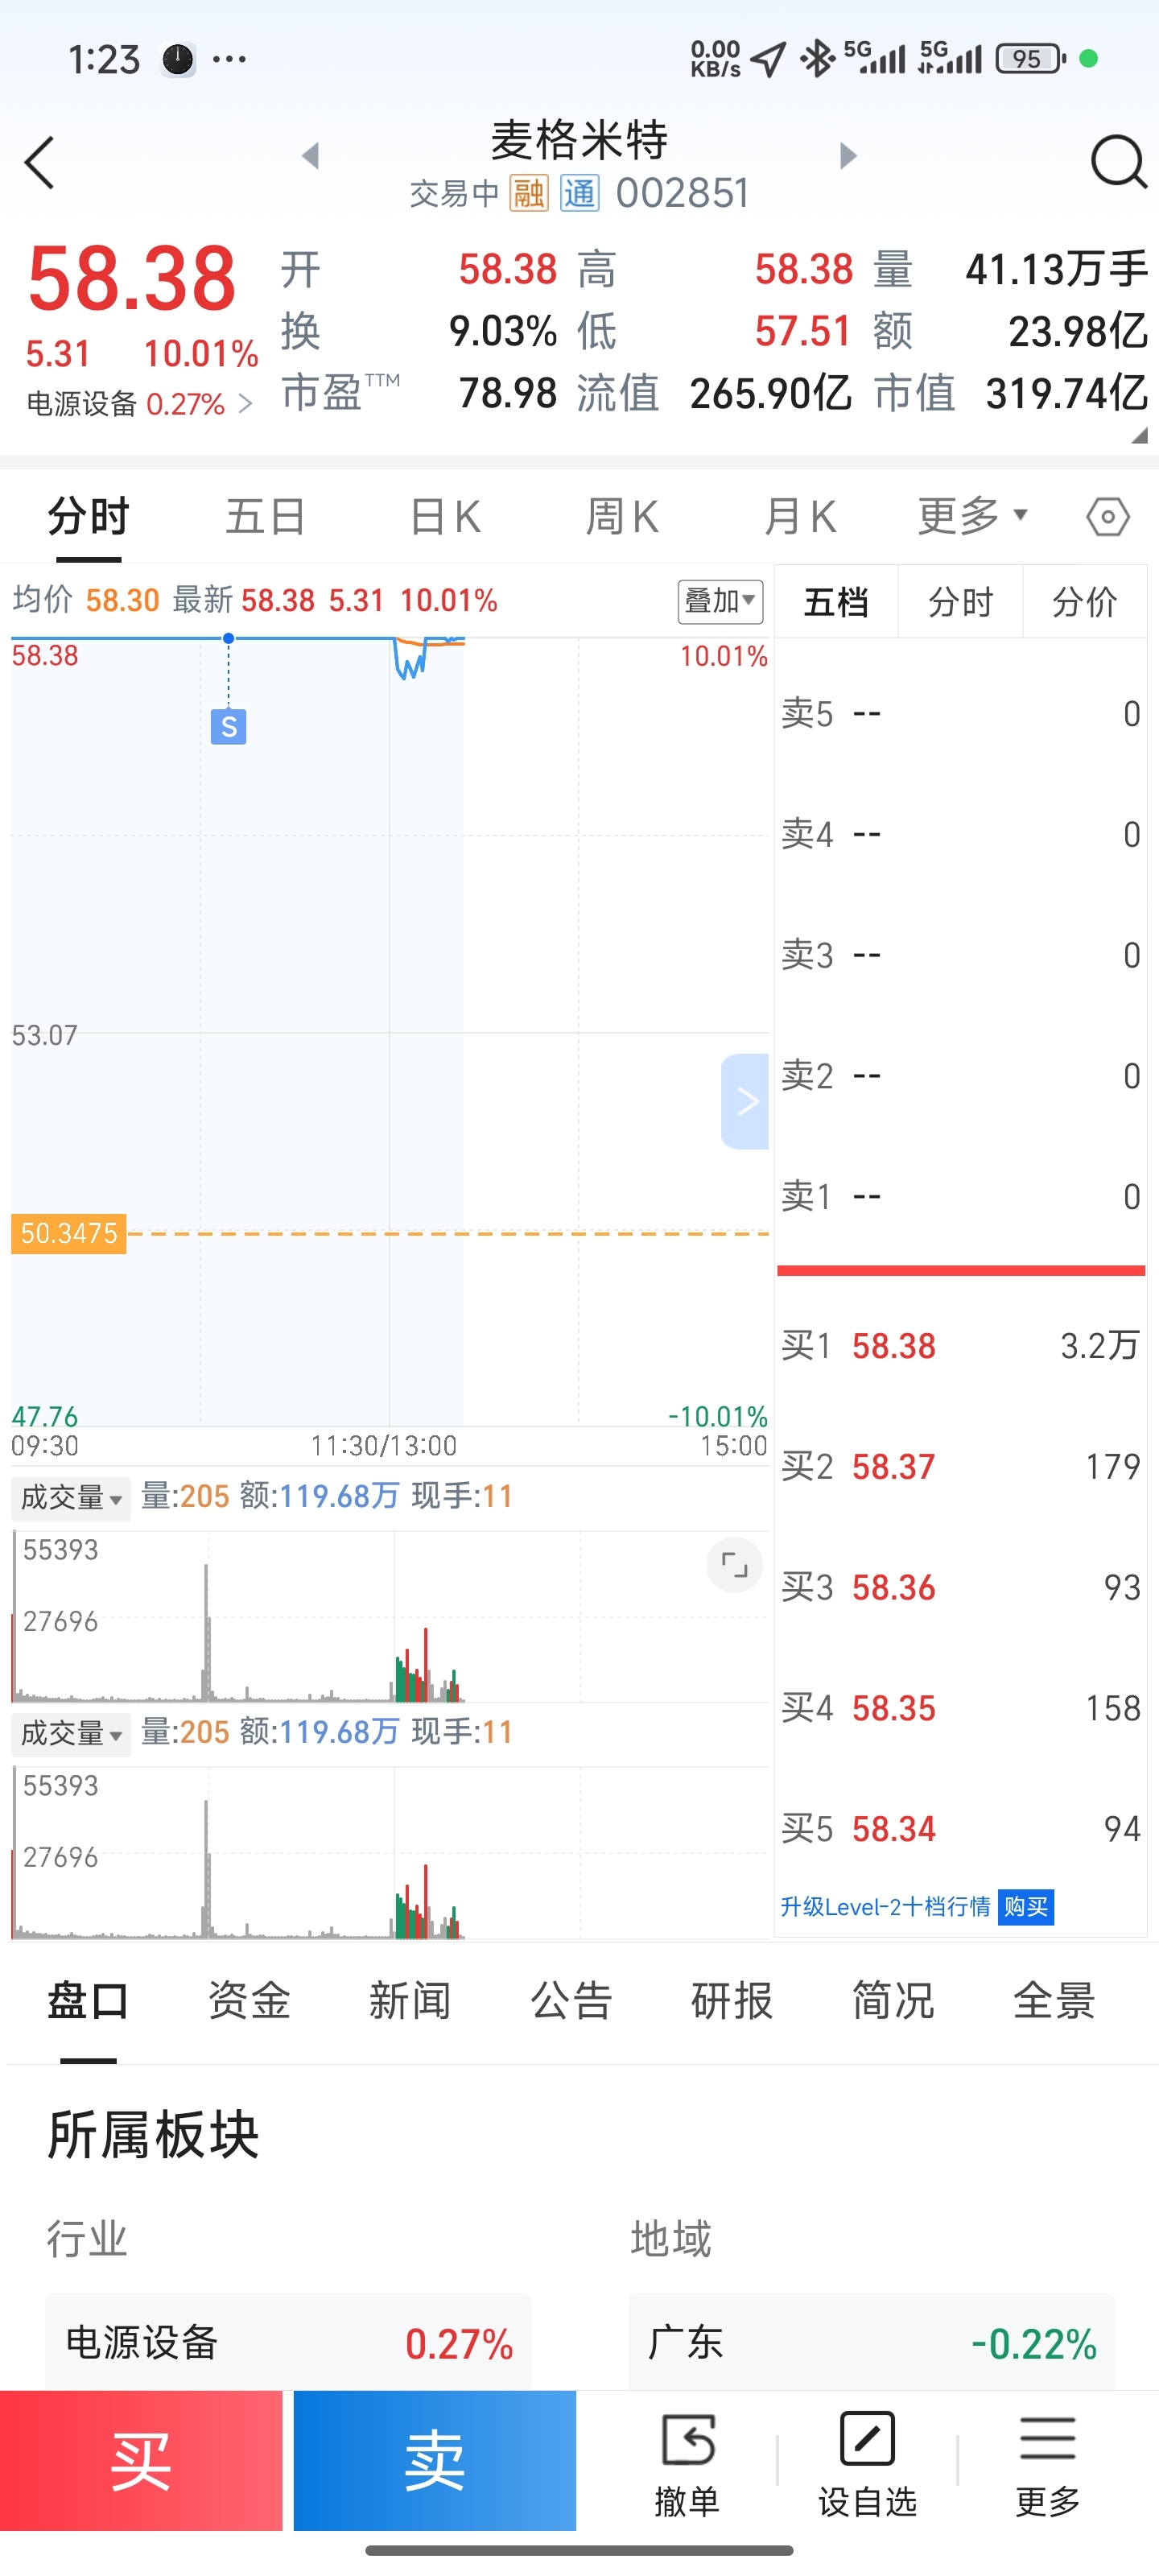Open 电源设备 industry card
The height and width of the screenshot is (2576, 1159).
(x=288, y=2343)
